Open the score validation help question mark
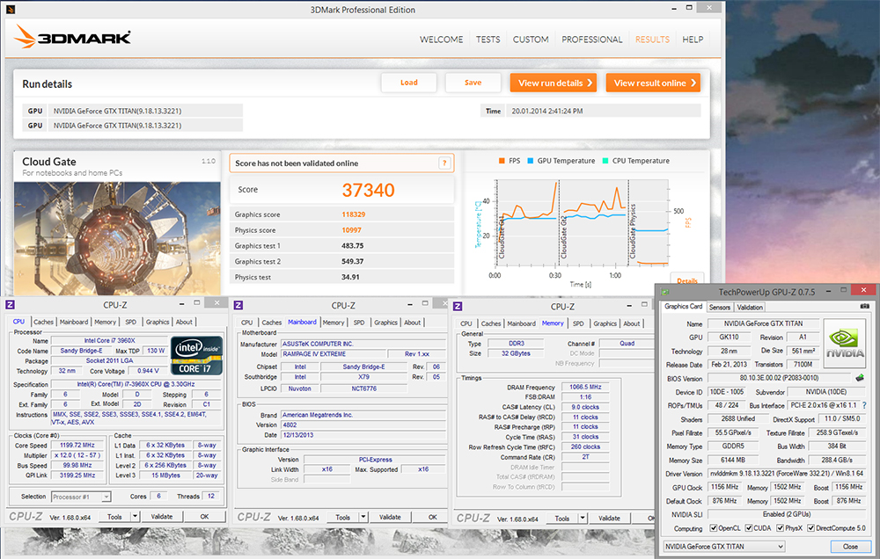Image resolution: width=880 pixels, height=559 pixels. click(x=444, y=163)
